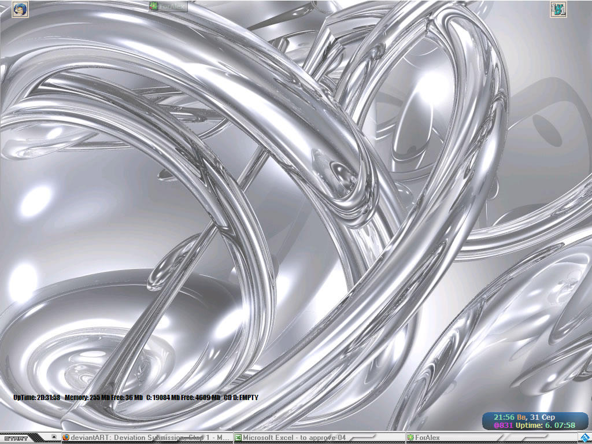Open the desktop icon in the top-right corner

click(558, 10)
